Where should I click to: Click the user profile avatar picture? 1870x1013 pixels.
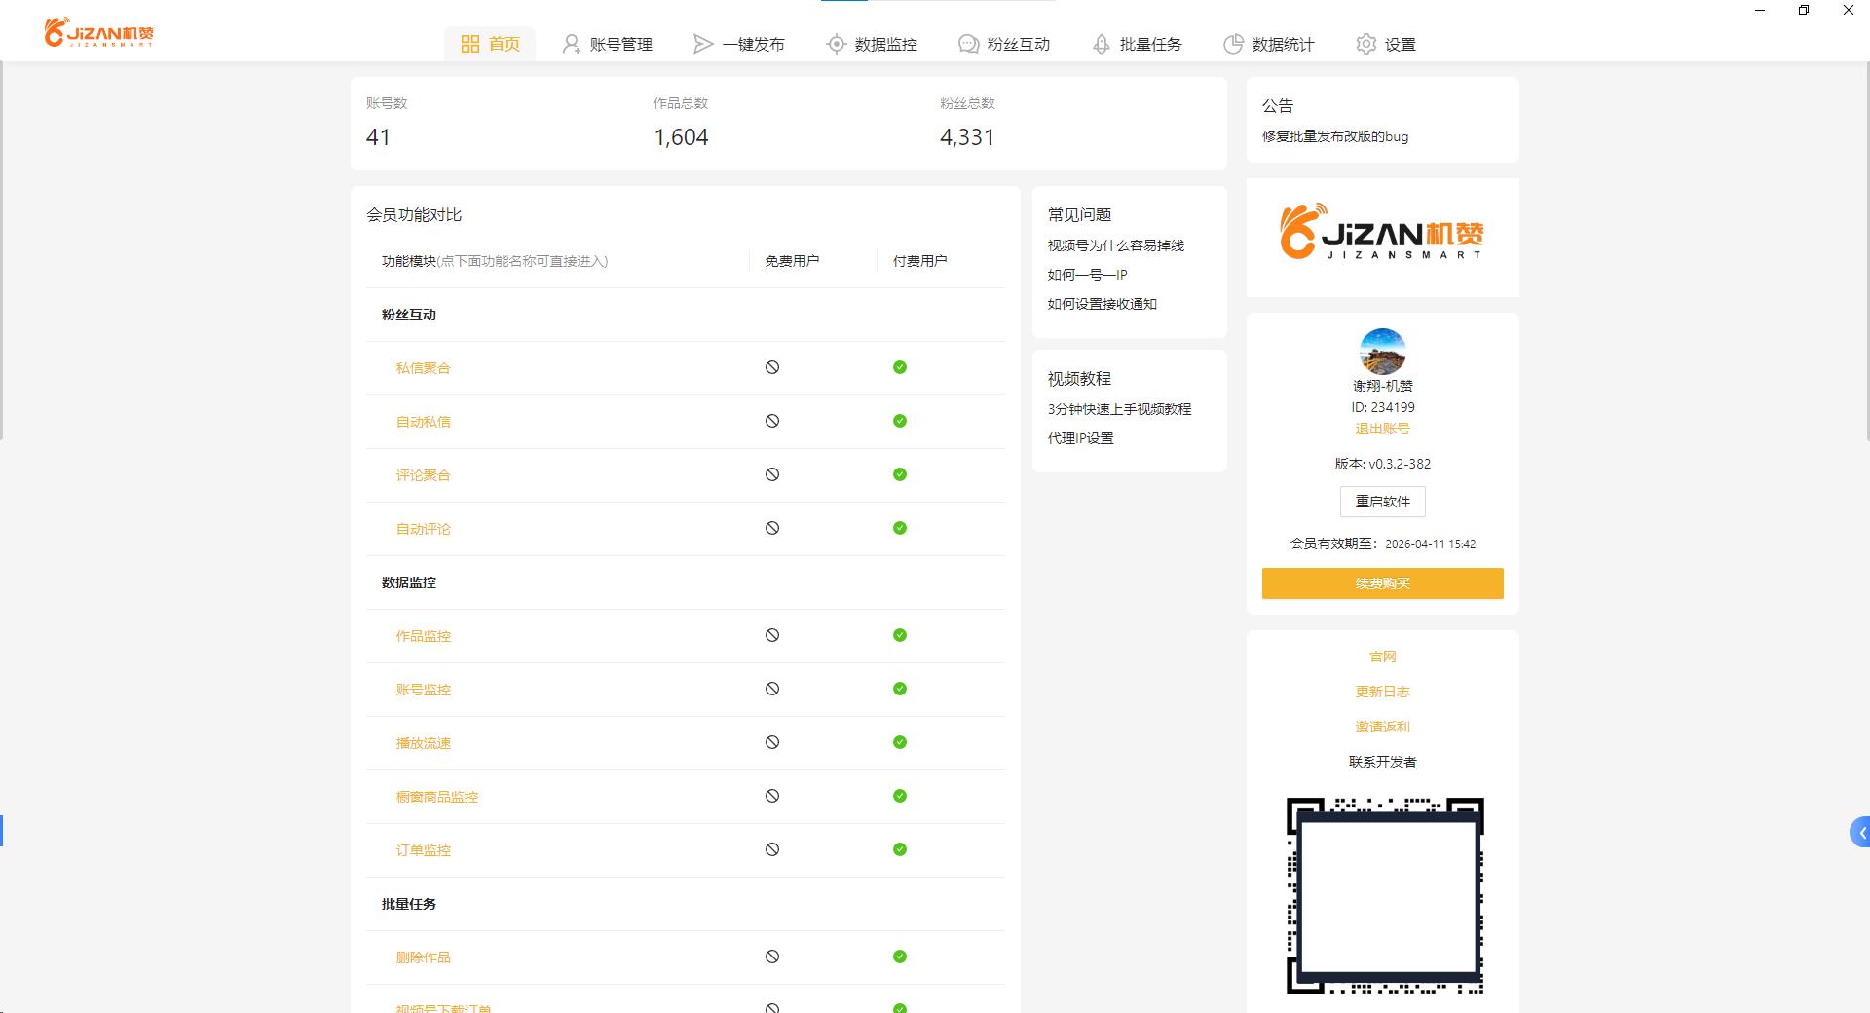(x=1382, y=352)
